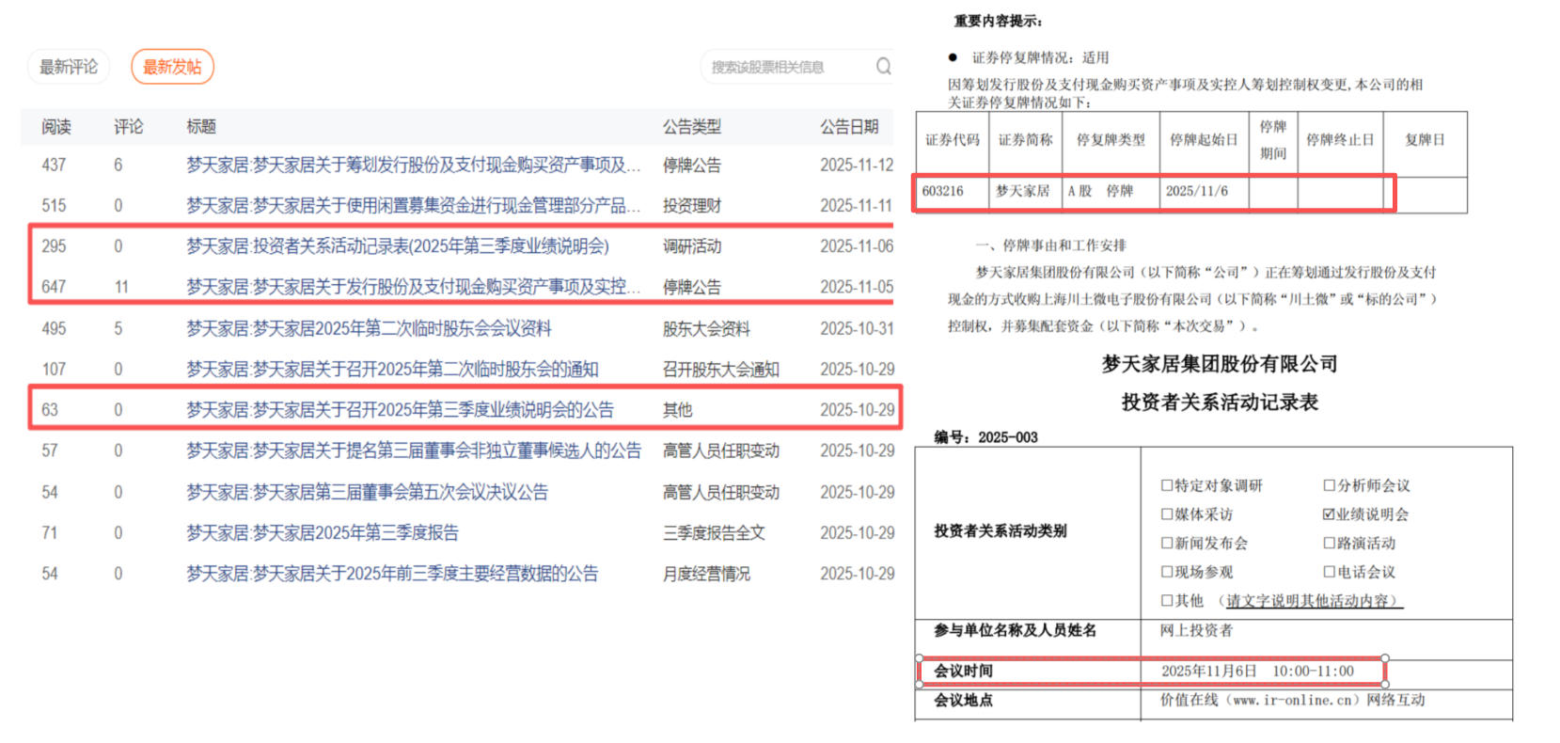Viewport: 1560px width, 743px height.
Task: Click the meeting time 2025年11月6日 10:00-11:00
Action: [x=1257, y=671]
